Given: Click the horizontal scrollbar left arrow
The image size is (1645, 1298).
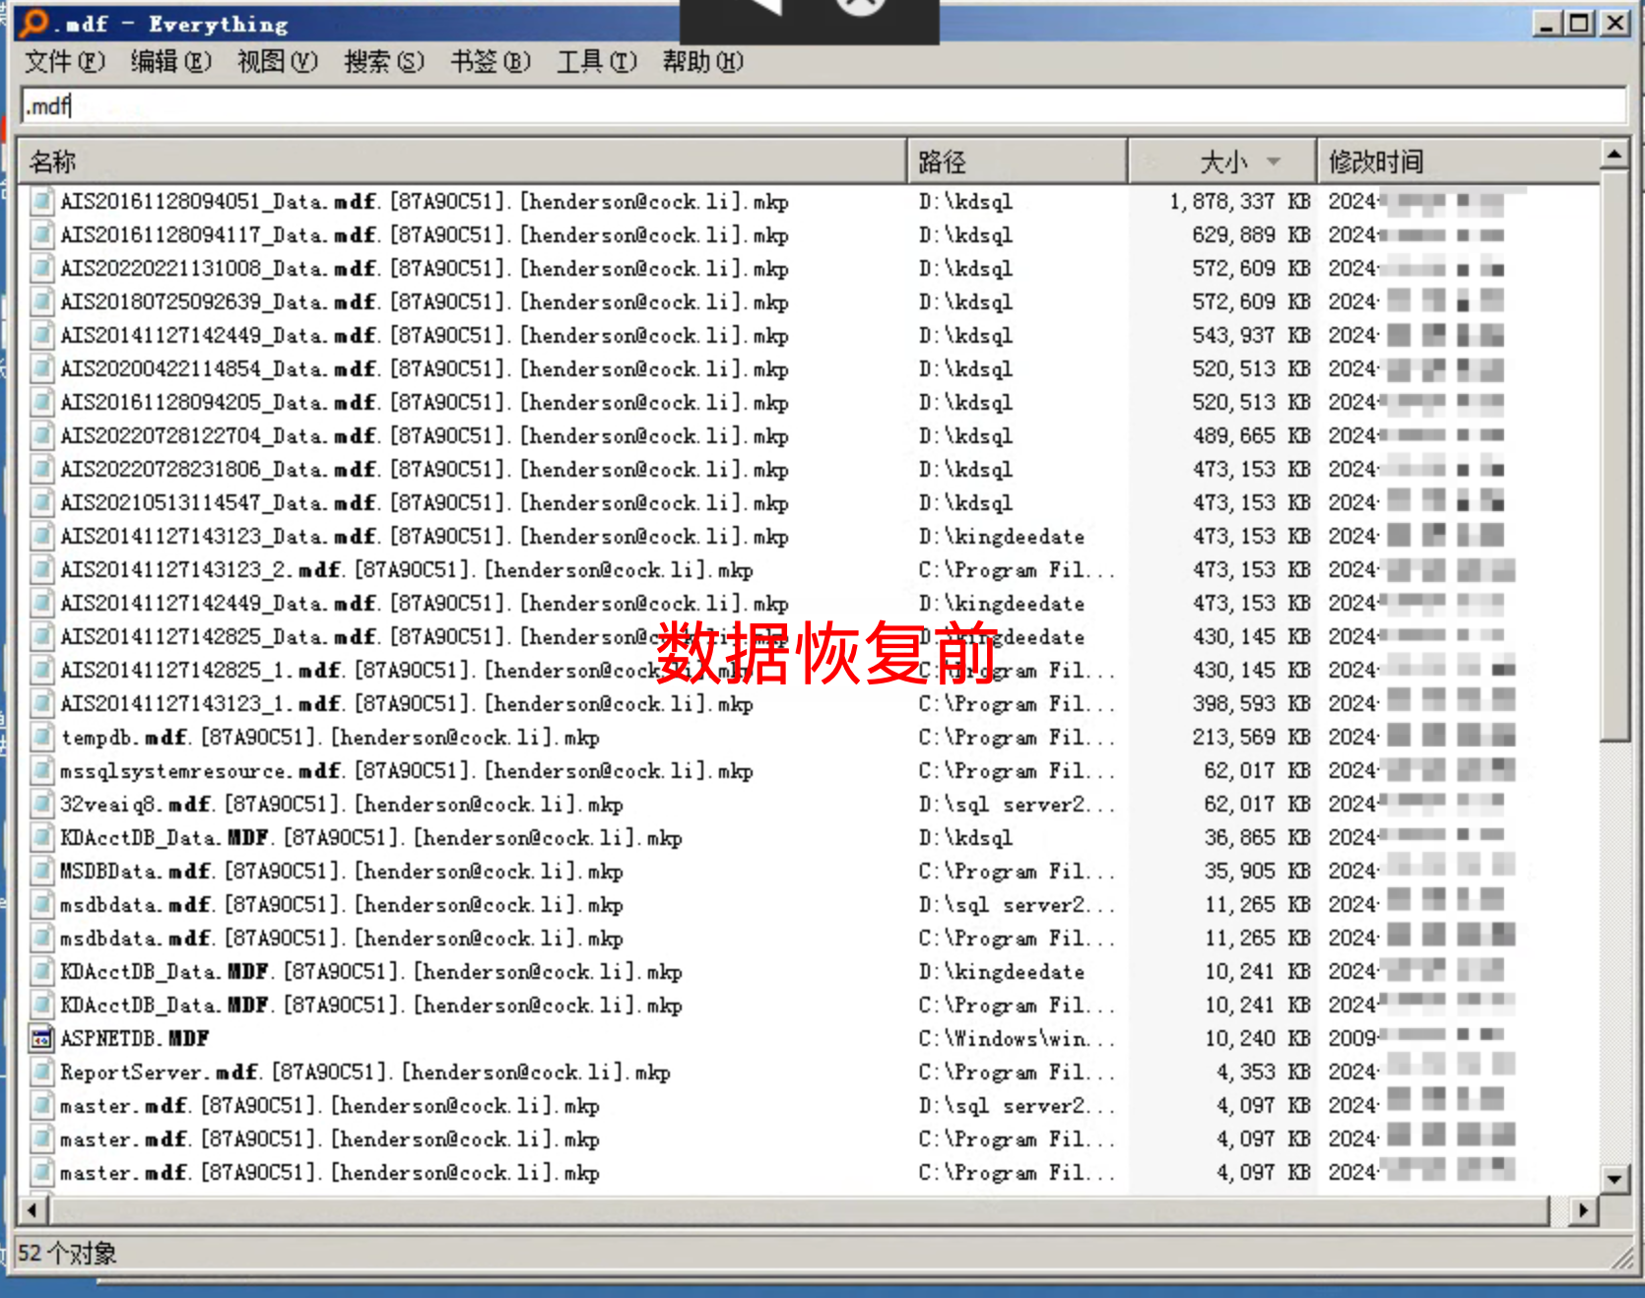Looking at the screenshot, I should click(x=33, y=1210).
